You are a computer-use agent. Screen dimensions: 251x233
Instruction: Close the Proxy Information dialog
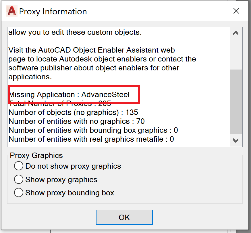click(236, 11)
